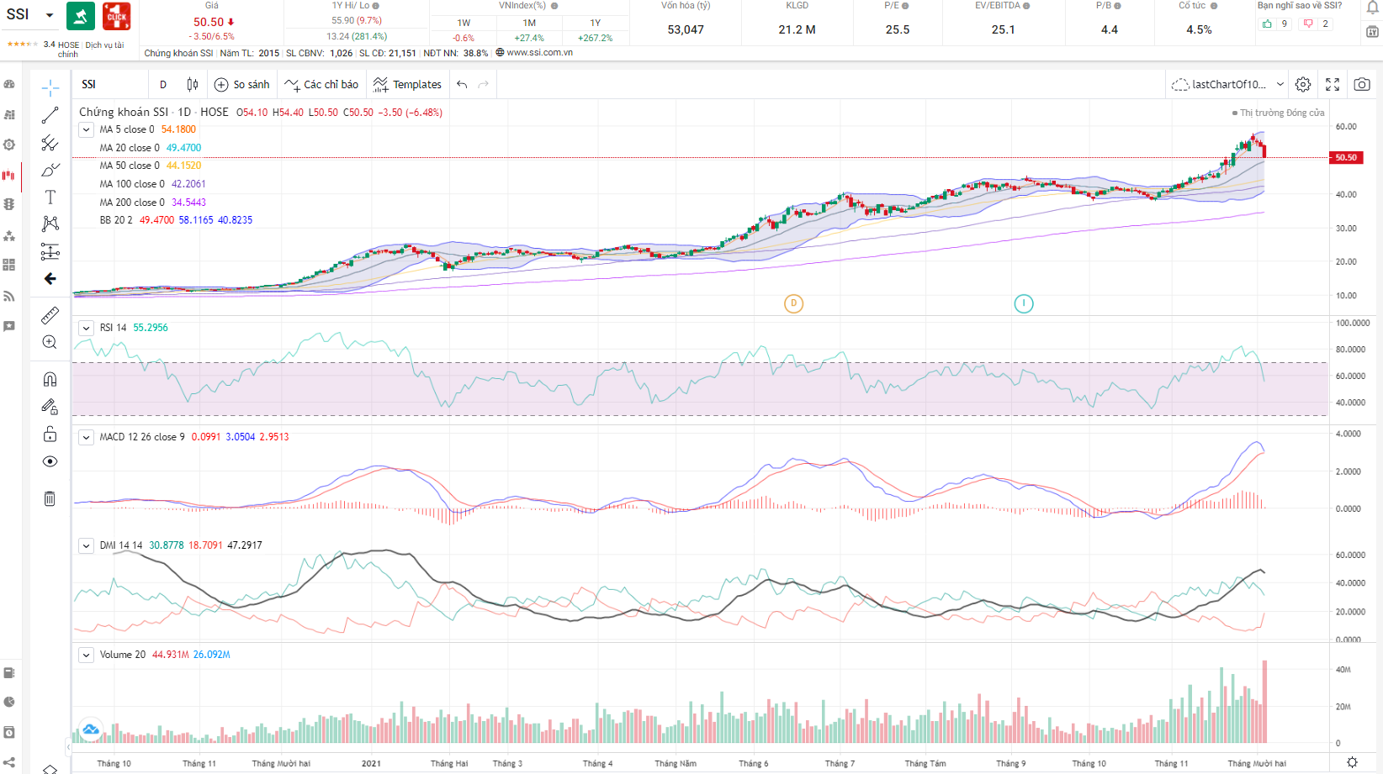Open the lastChartOf10 layout dropdown

[x=1280, y=84]
